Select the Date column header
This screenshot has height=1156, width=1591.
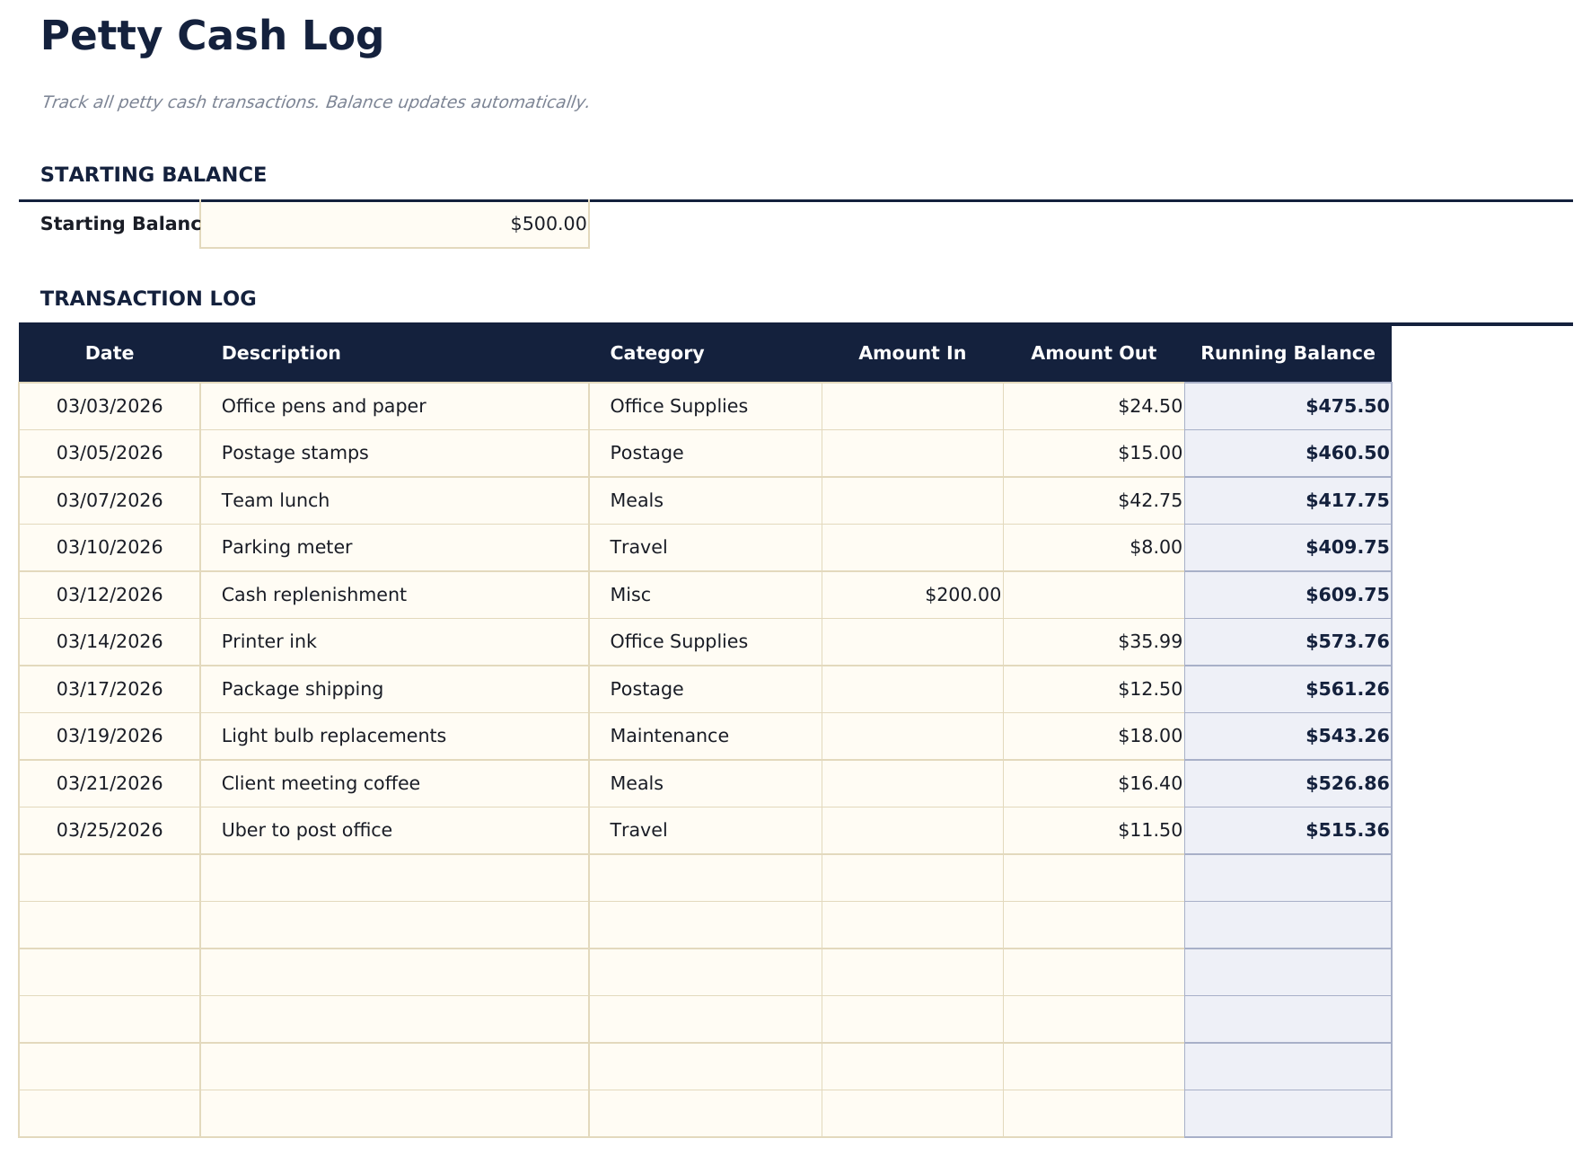(x=108, y=352)
